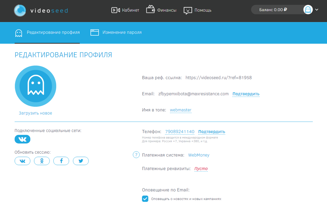Edit the webmaster top name

pos(181,110)
